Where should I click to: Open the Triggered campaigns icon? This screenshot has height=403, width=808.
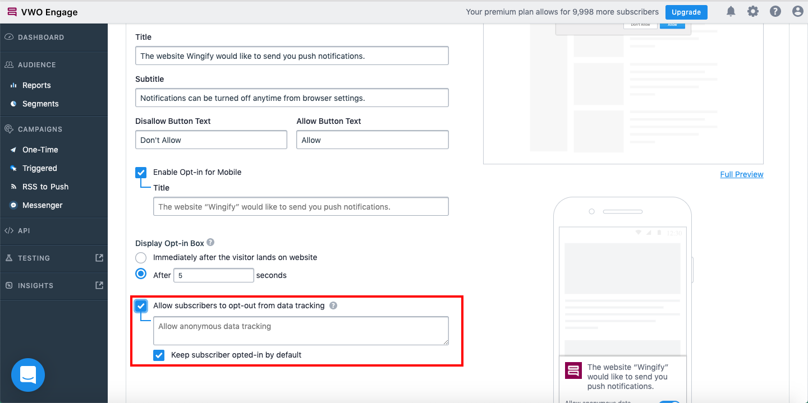[x=13, y=168]
